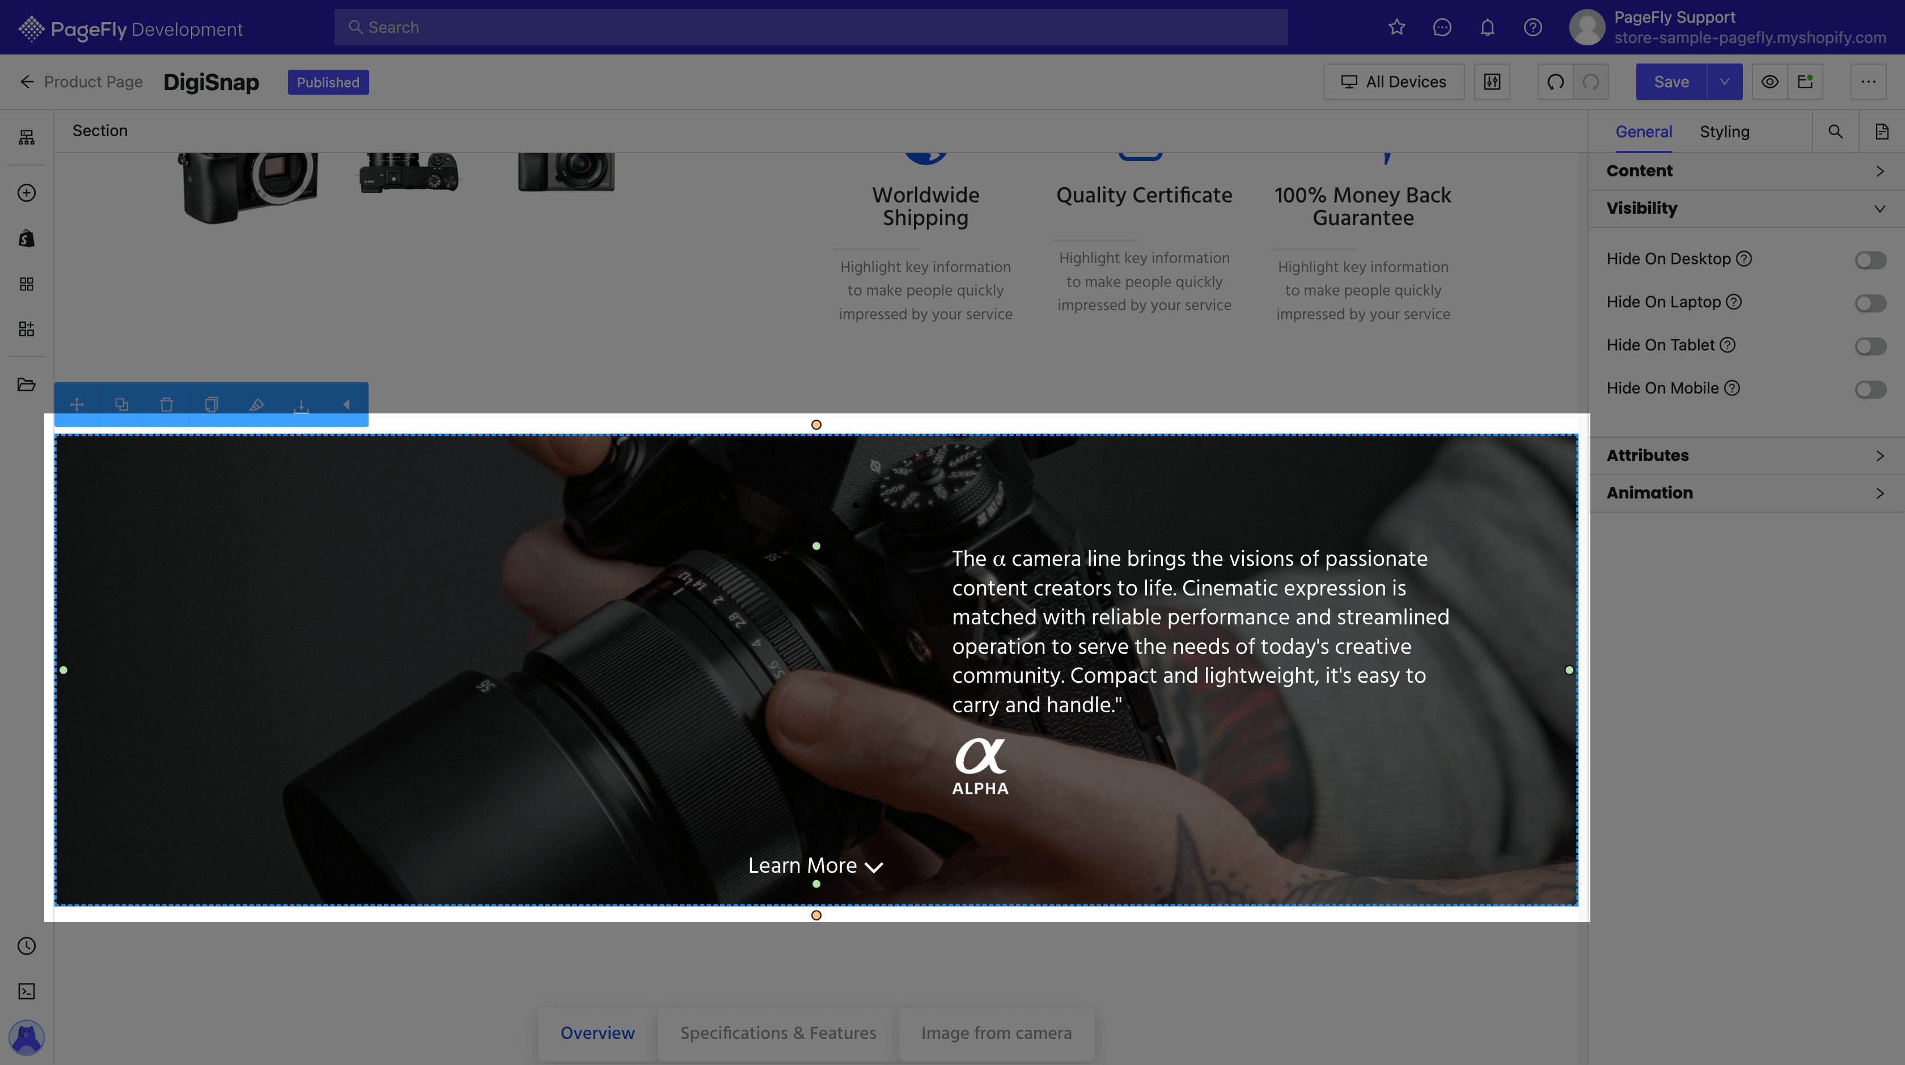Select the Worldwide Shipping heading
Viewport: 1905px width, 1065px height.
(x=926, y=206)
